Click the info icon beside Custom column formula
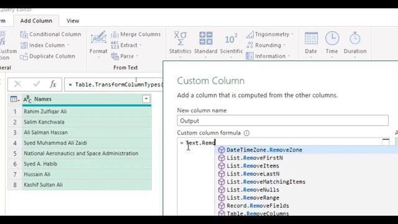398x224 pixels. (x=246, y=133)
